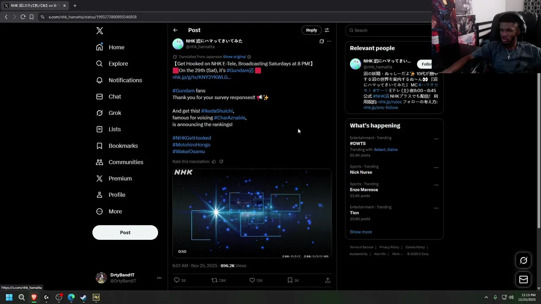The width and height of the screenshot is (541, 304).
Task: Open Premium in sidebar
Action: (x=114, y=179)
